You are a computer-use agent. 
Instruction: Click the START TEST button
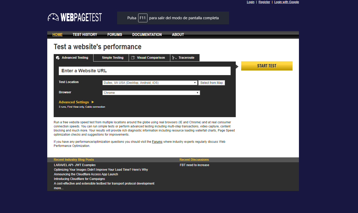(267, 66)
